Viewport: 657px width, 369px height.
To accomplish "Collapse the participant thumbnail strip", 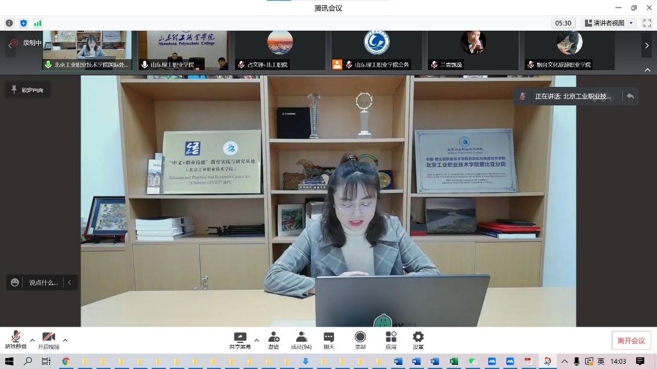I will point(647,70).
